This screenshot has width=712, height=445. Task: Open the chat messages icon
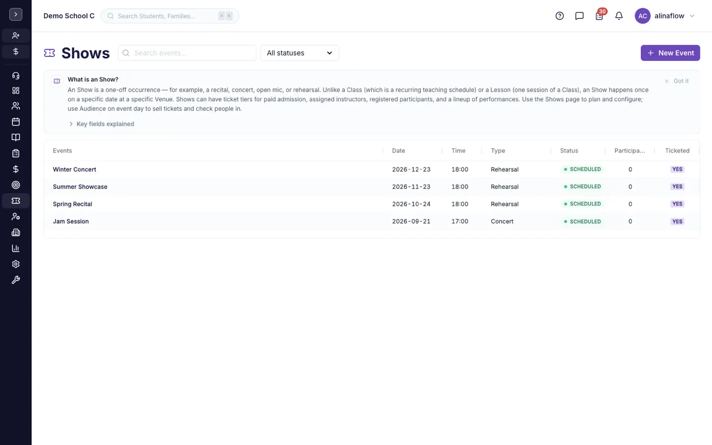coord(579,16)
